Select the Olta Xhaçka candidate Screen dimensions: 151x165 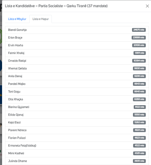pyautogui.click(x=77, y=99)
